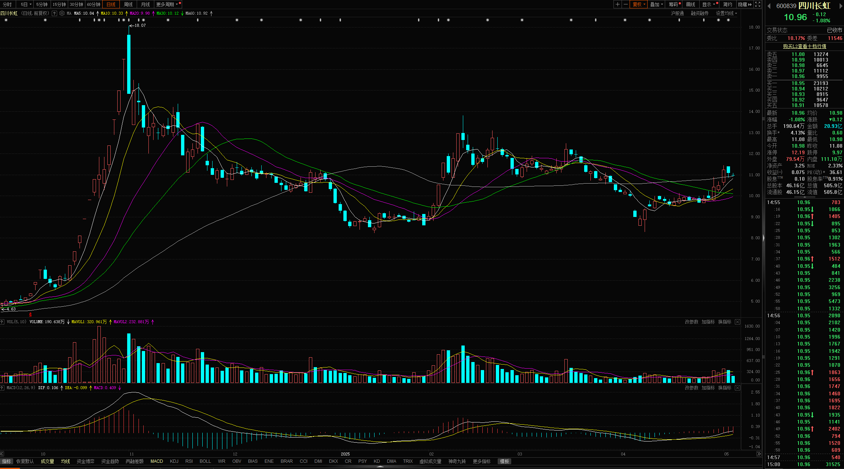Open help icon for VOL indicator
The width and height of the screenshot is (844, 469).
[x=2, y=322]
